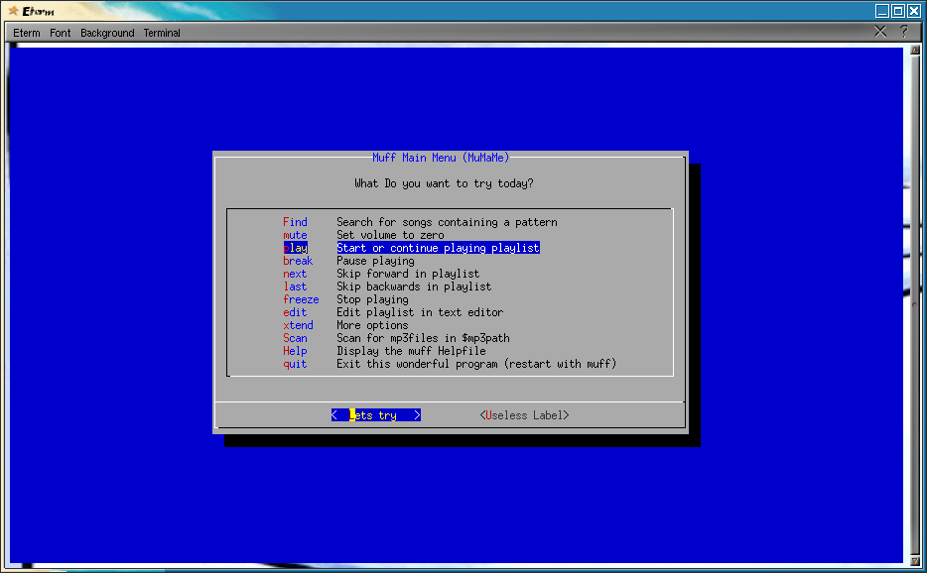
Task: Select the edit entry
Action: coord(295,312)
